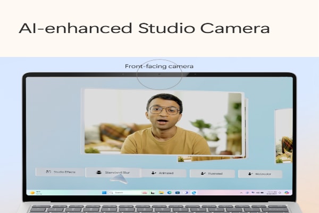
Task: Enable the Watercolor filter effect
Action: [260, 174]
